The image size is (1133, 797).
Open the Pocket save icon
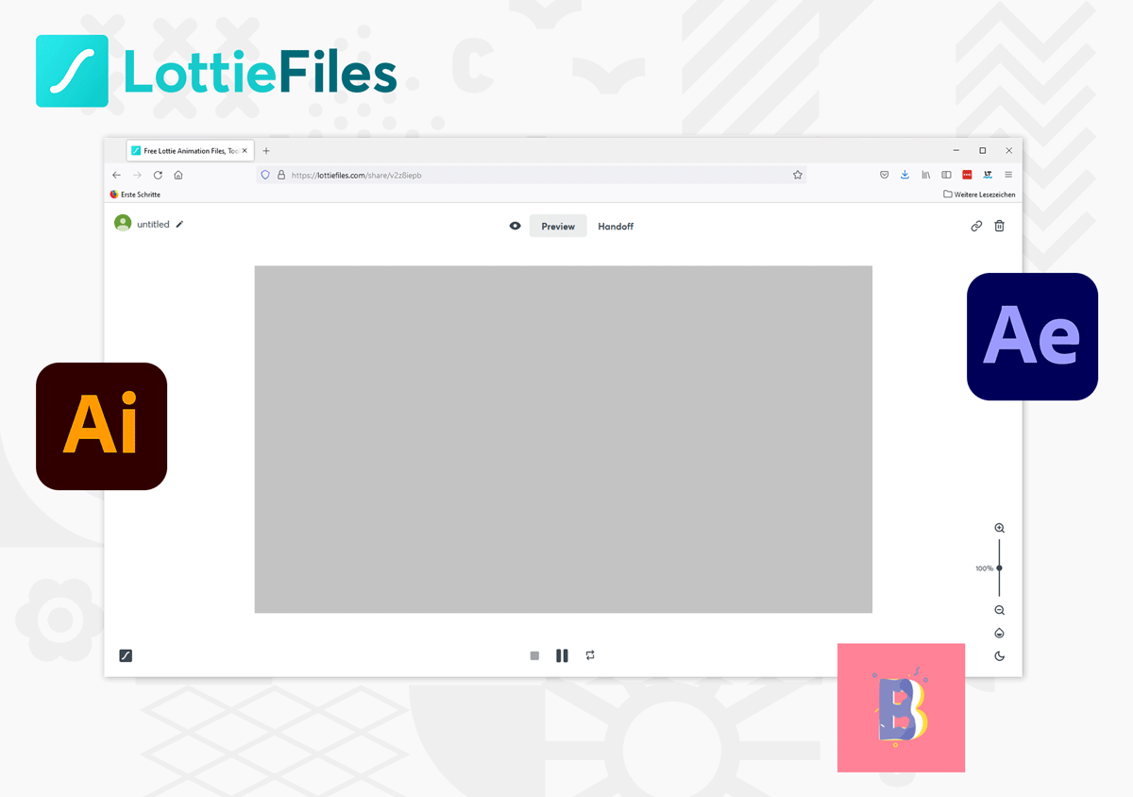[x=885, y=175]
